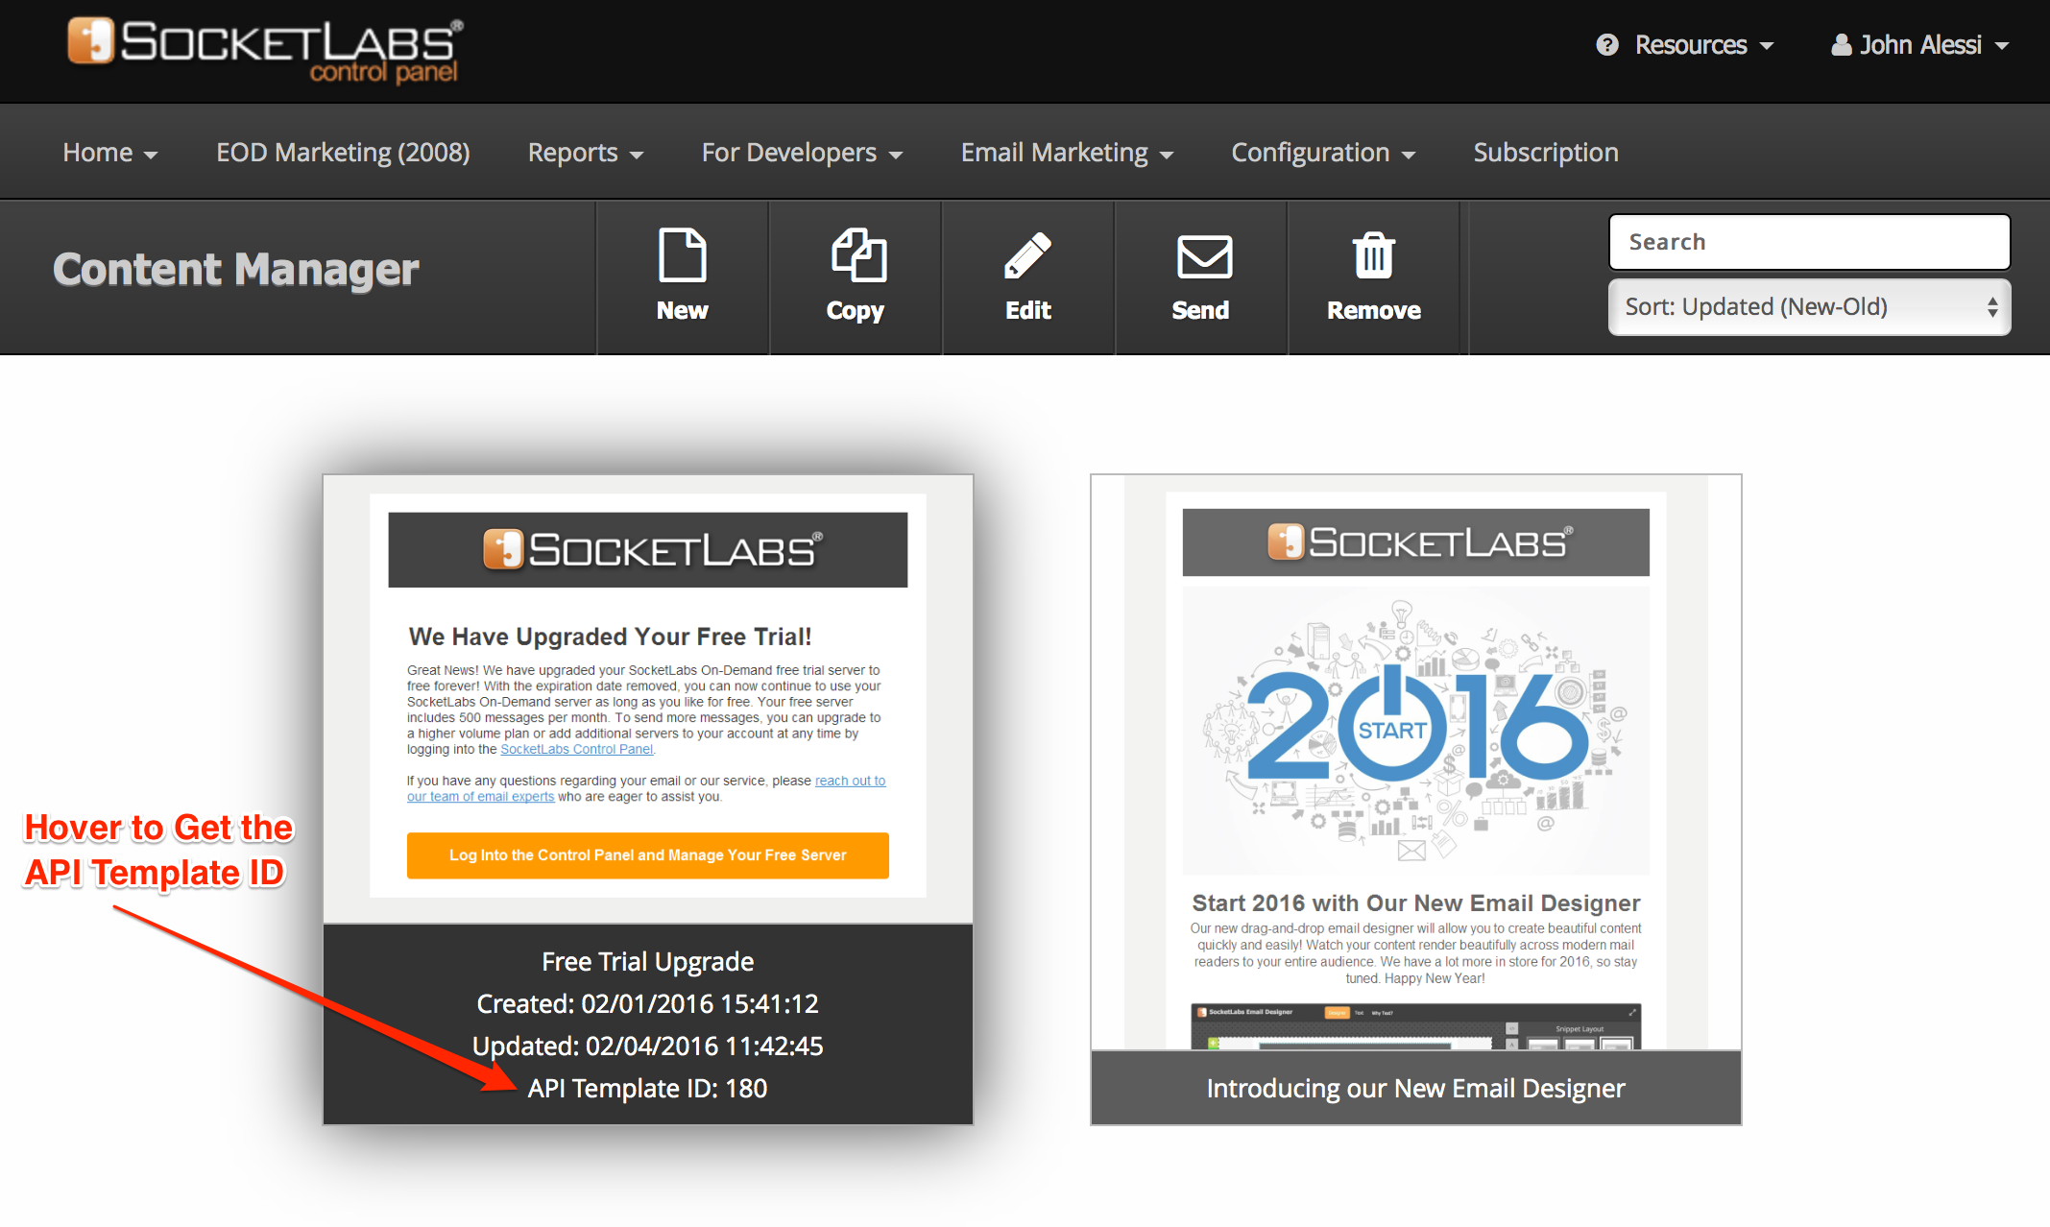
Task: Click the 'Free Trial Upgrade' template title
Action: 648,961
